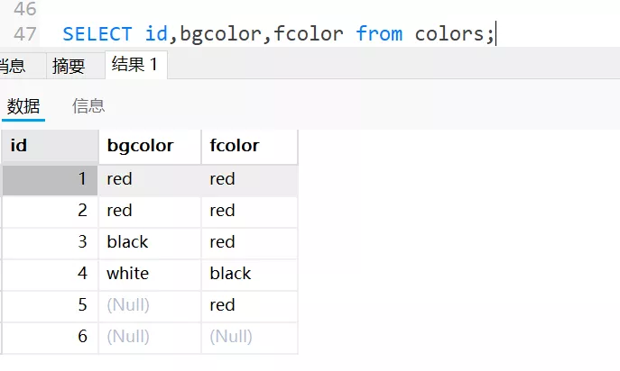Click the (Null) bgcolor cell in row 5
Image resolution: width=620 pixels, height=371 pixels.
coord(149,305)
